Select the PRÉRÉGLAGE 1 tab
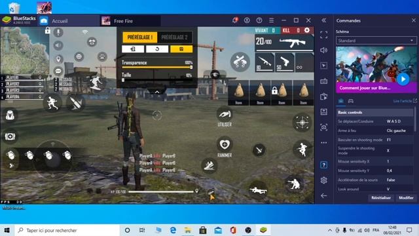 (x=139, y=37)
